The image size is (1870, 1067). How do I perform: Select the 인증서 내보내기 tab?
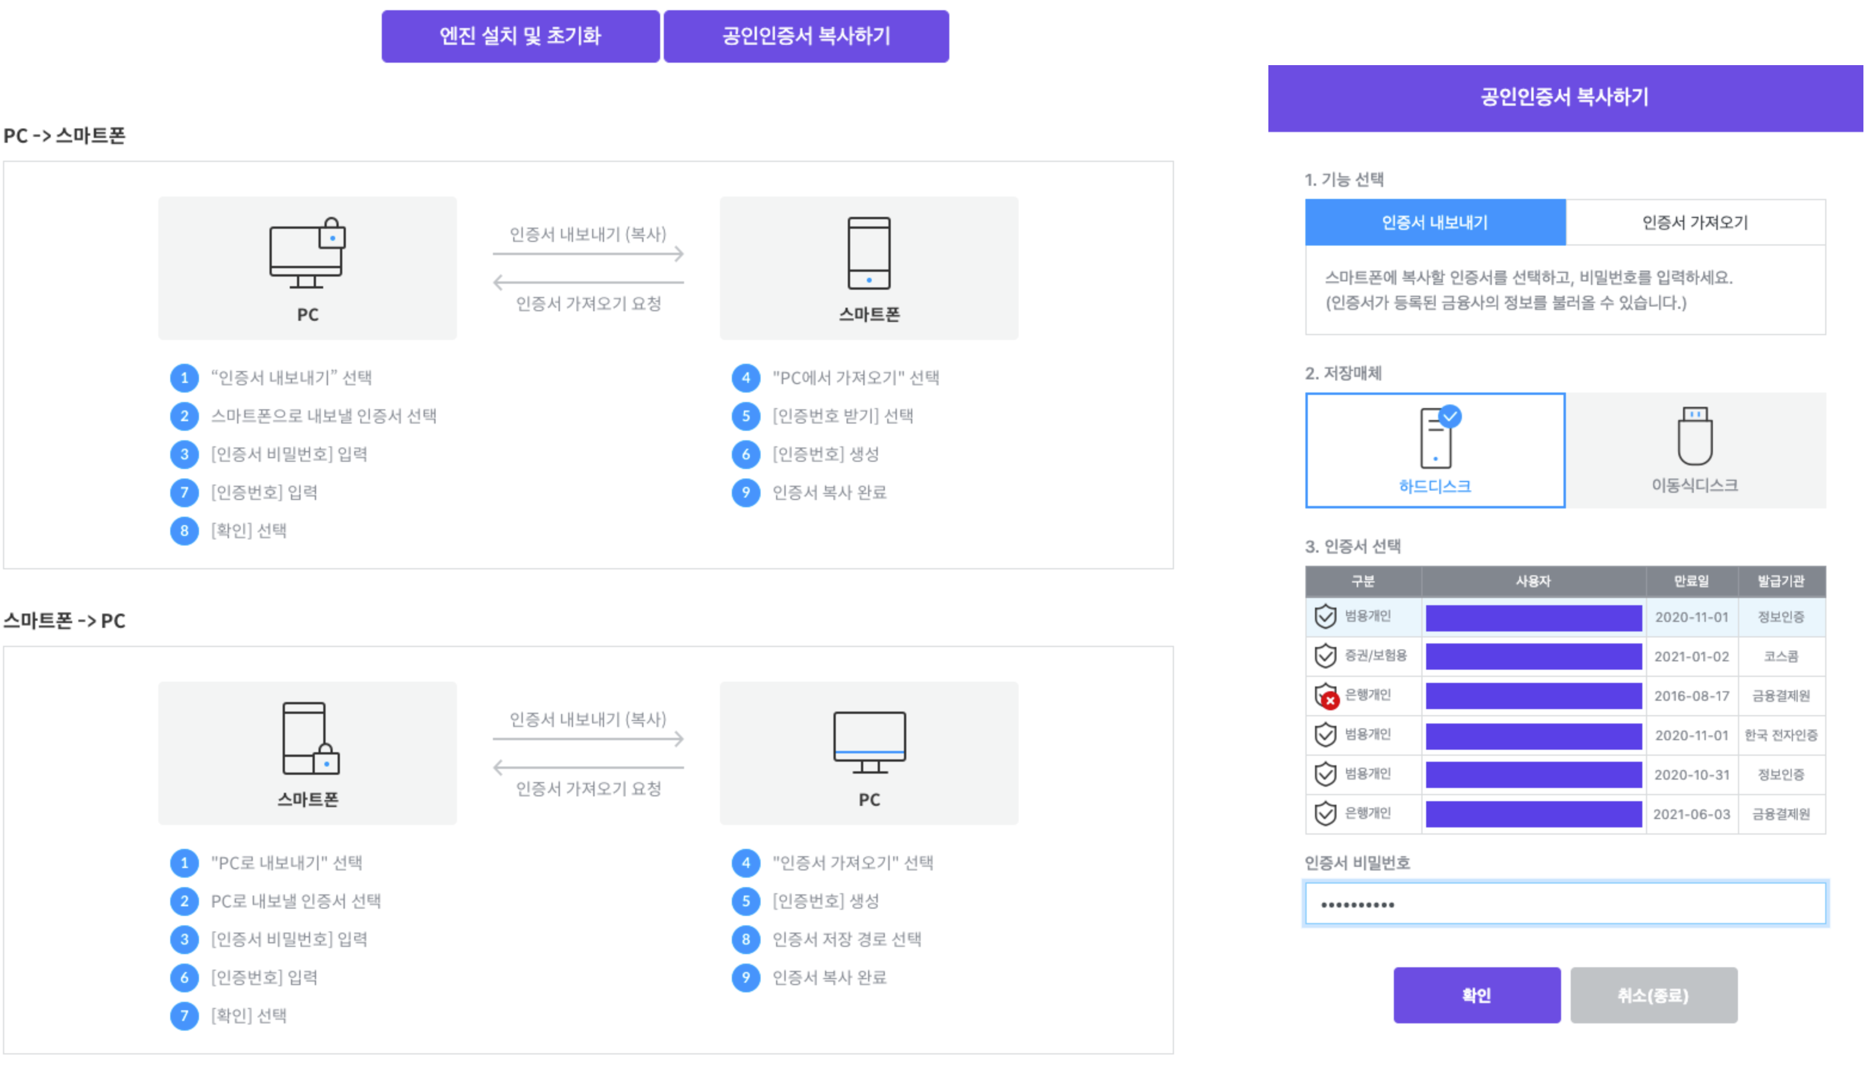coord(1434,223)
